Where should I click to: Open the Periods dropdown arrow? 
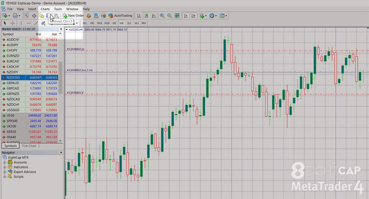pos(216,16)
